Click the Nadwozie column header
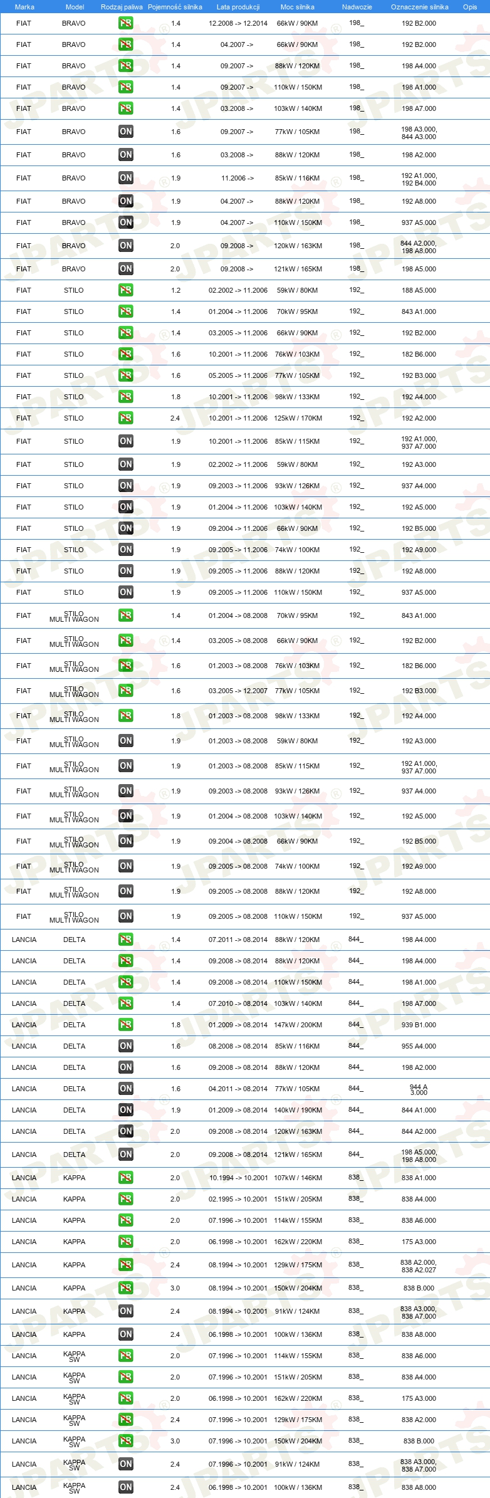Viewport: 490px width, 1498px height. [357, 7]
